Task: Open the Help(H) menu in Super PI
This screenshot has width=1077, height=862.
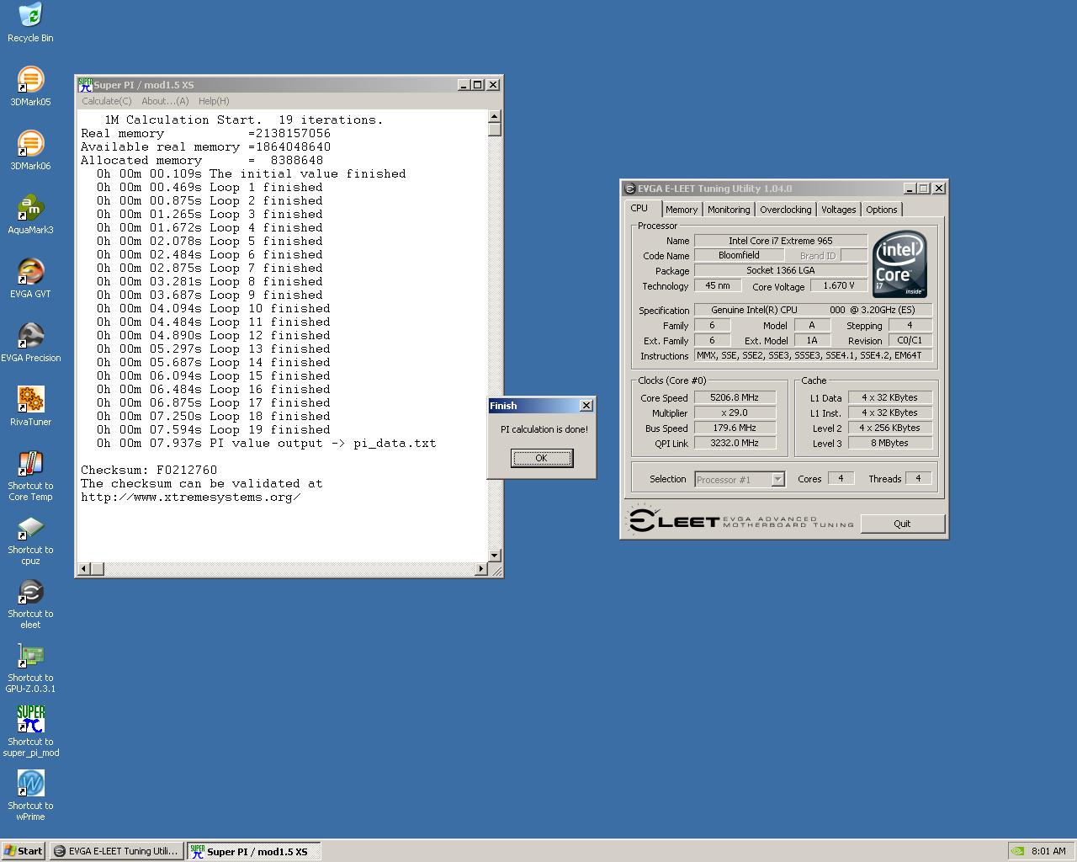Action: pyautogui.click(x=214, y=101)
